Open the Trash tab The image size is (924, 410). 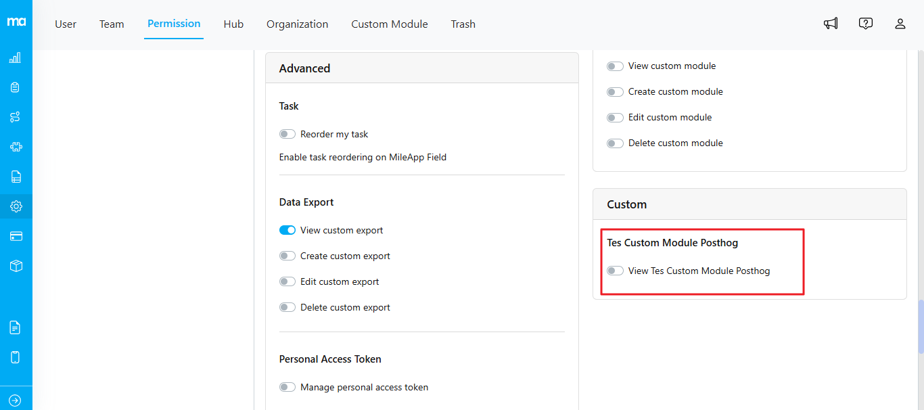coord(463,24)
